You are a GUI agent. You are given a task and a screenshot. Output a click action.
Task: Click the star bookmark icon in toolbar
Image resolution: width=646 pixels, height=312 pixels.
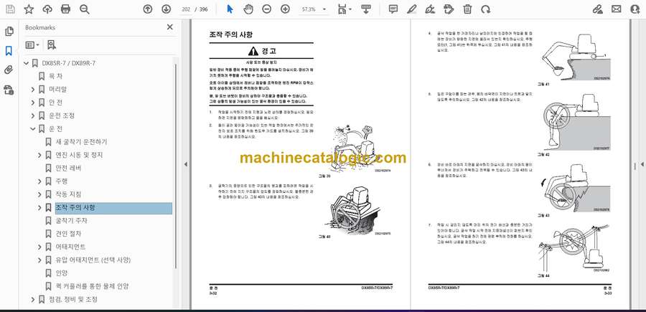click(x=29, y=9)
